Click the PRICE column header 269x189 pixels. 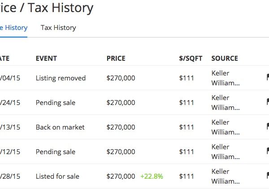coord(116,59)
